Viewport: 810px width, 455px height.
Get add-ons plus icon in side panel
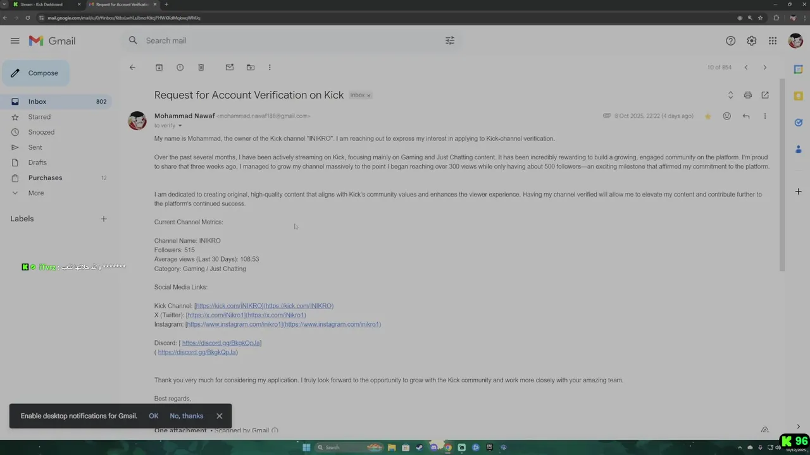pyautogui.click(x=798, y=191)
